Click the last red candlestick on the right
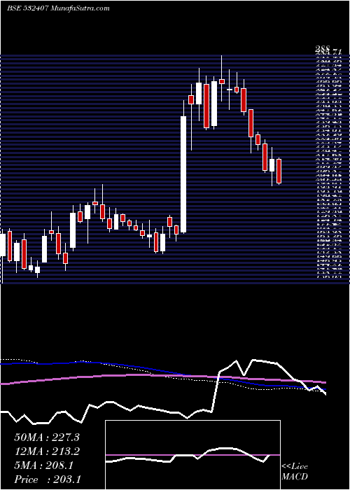The image size is (350, 490). tap(279, 171)
